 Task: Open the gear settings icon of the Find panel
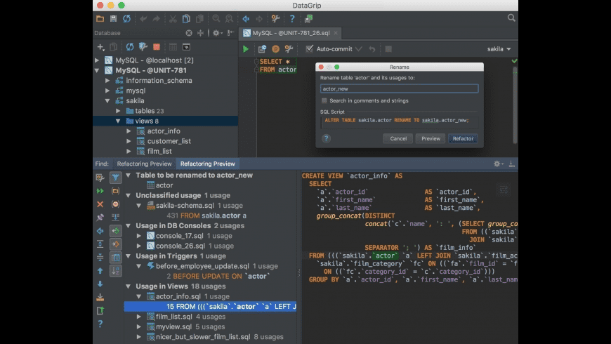coord(497,164)
